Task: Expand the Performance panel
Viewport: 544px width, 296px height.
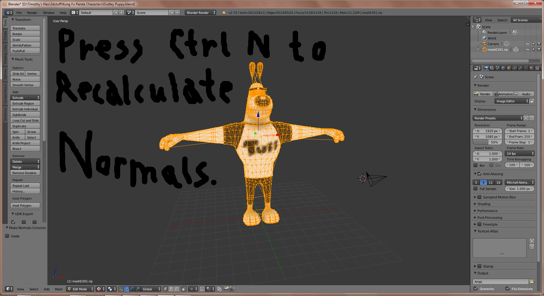Action: [487, 211]
